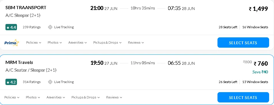
Task: Select seats on SBM TRAANSPORT bus
Action: 243,43
